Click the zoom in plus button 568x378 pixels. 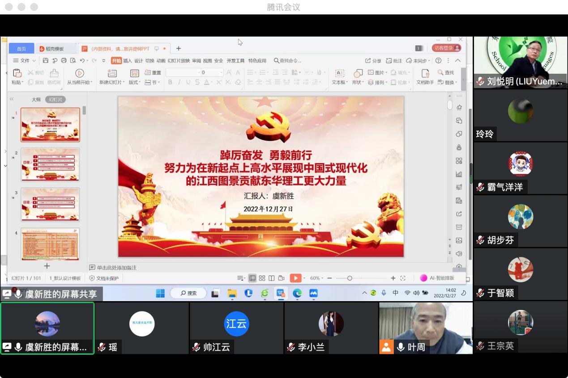393,278
